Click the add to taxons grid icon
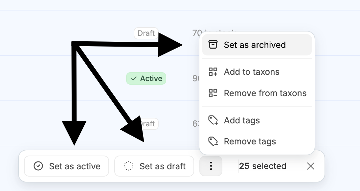This screenshot has height=191, width=360. (x=213, y=72)
